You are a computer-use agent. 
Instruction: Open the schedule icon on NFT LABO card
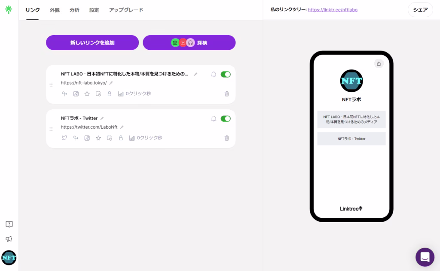coord(98,94)
